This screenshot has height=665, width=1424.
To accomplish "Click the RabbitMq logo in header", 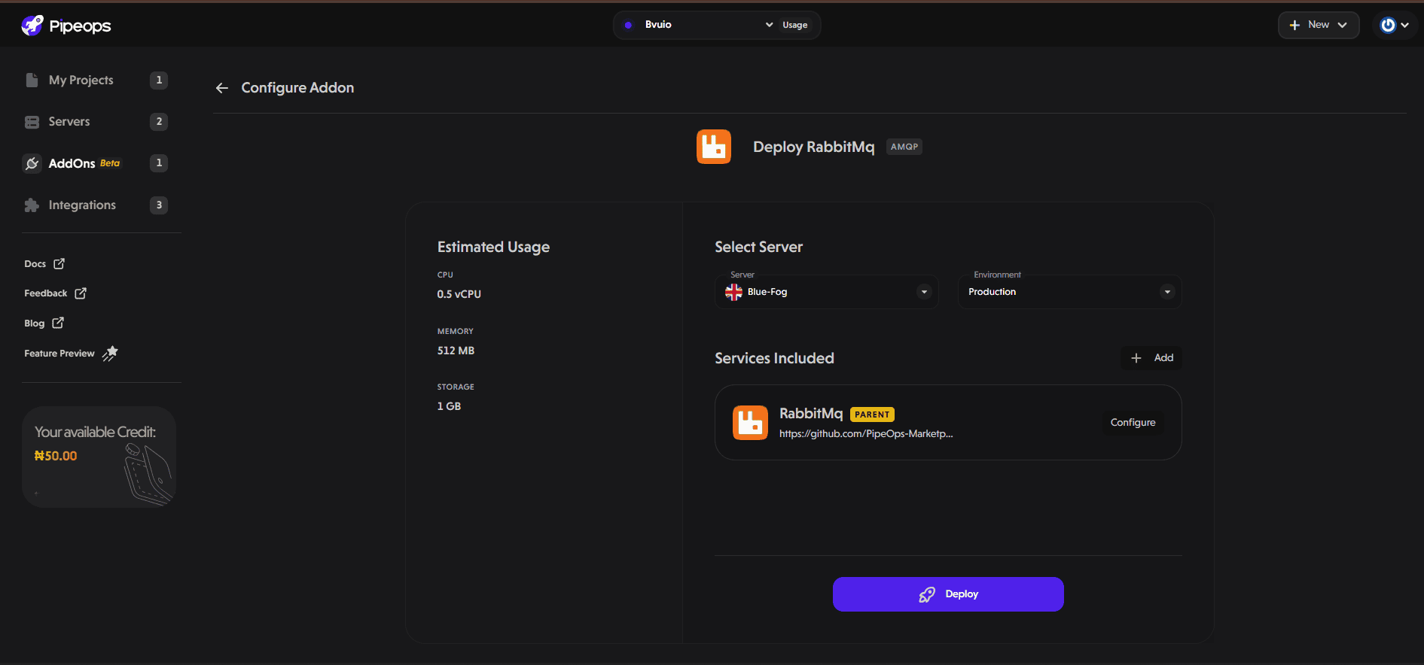I will (x=713, y=147).
